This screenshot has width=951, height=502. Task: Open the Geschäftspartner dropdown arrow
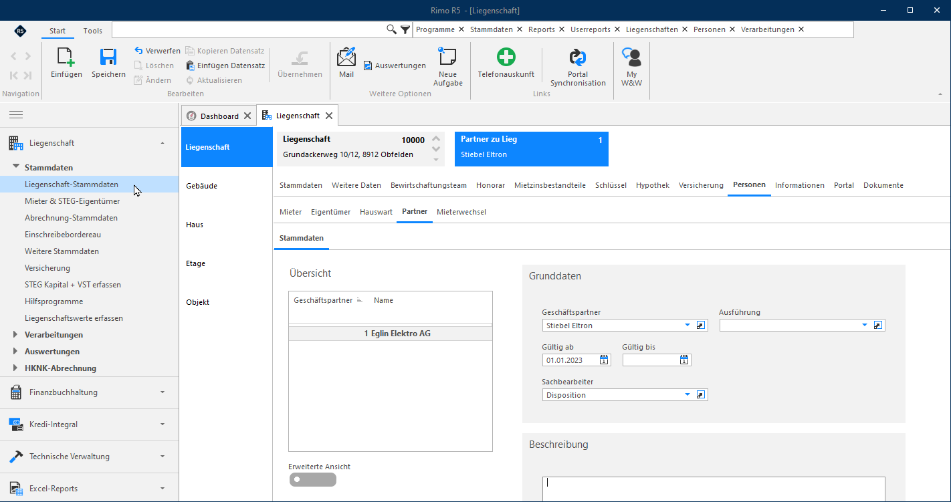coord(687,326)
